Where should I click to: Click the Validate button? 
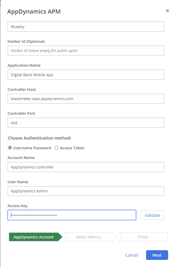152,215
